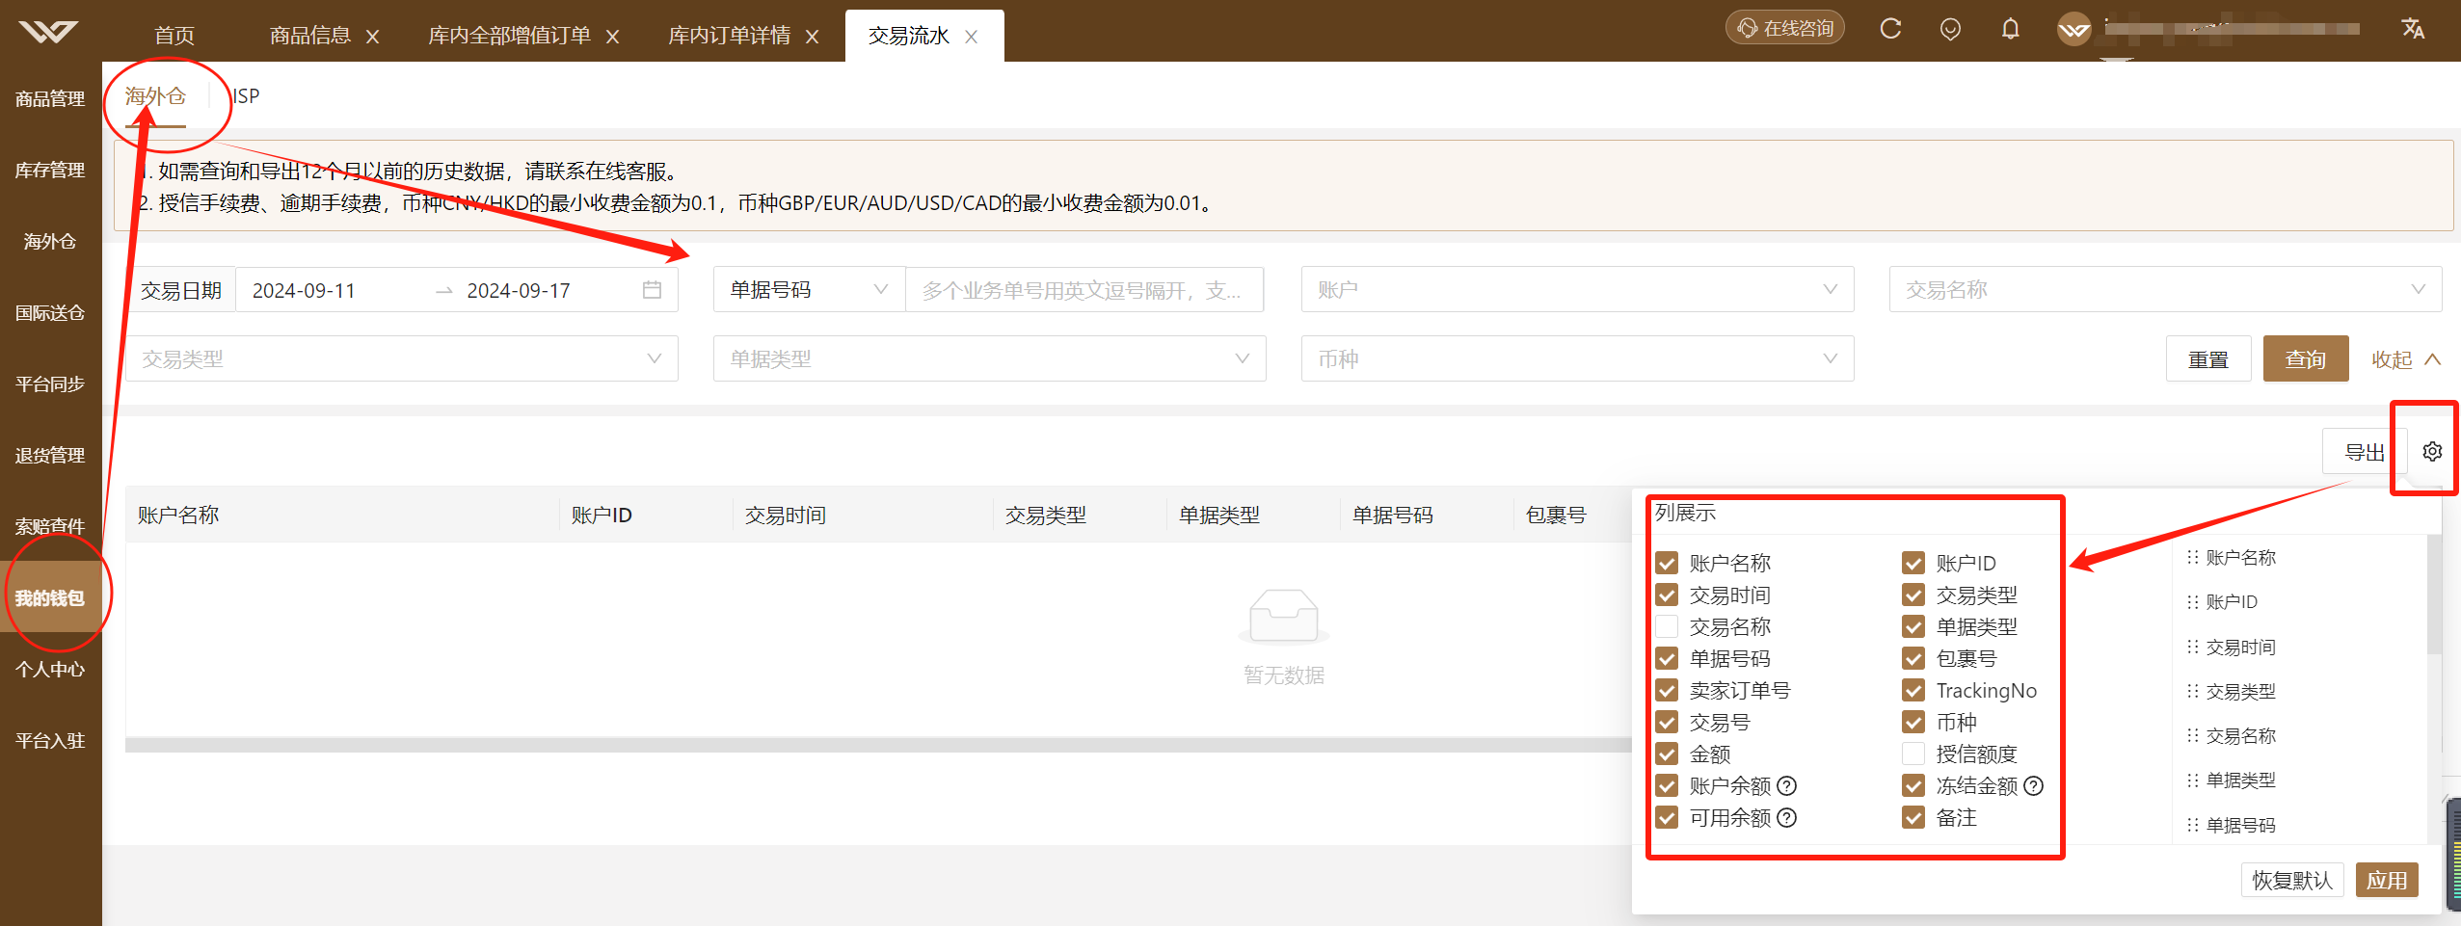Select the ISP sub-tab
This screenshot has height=926, width=2461.
tap(246, 95)
